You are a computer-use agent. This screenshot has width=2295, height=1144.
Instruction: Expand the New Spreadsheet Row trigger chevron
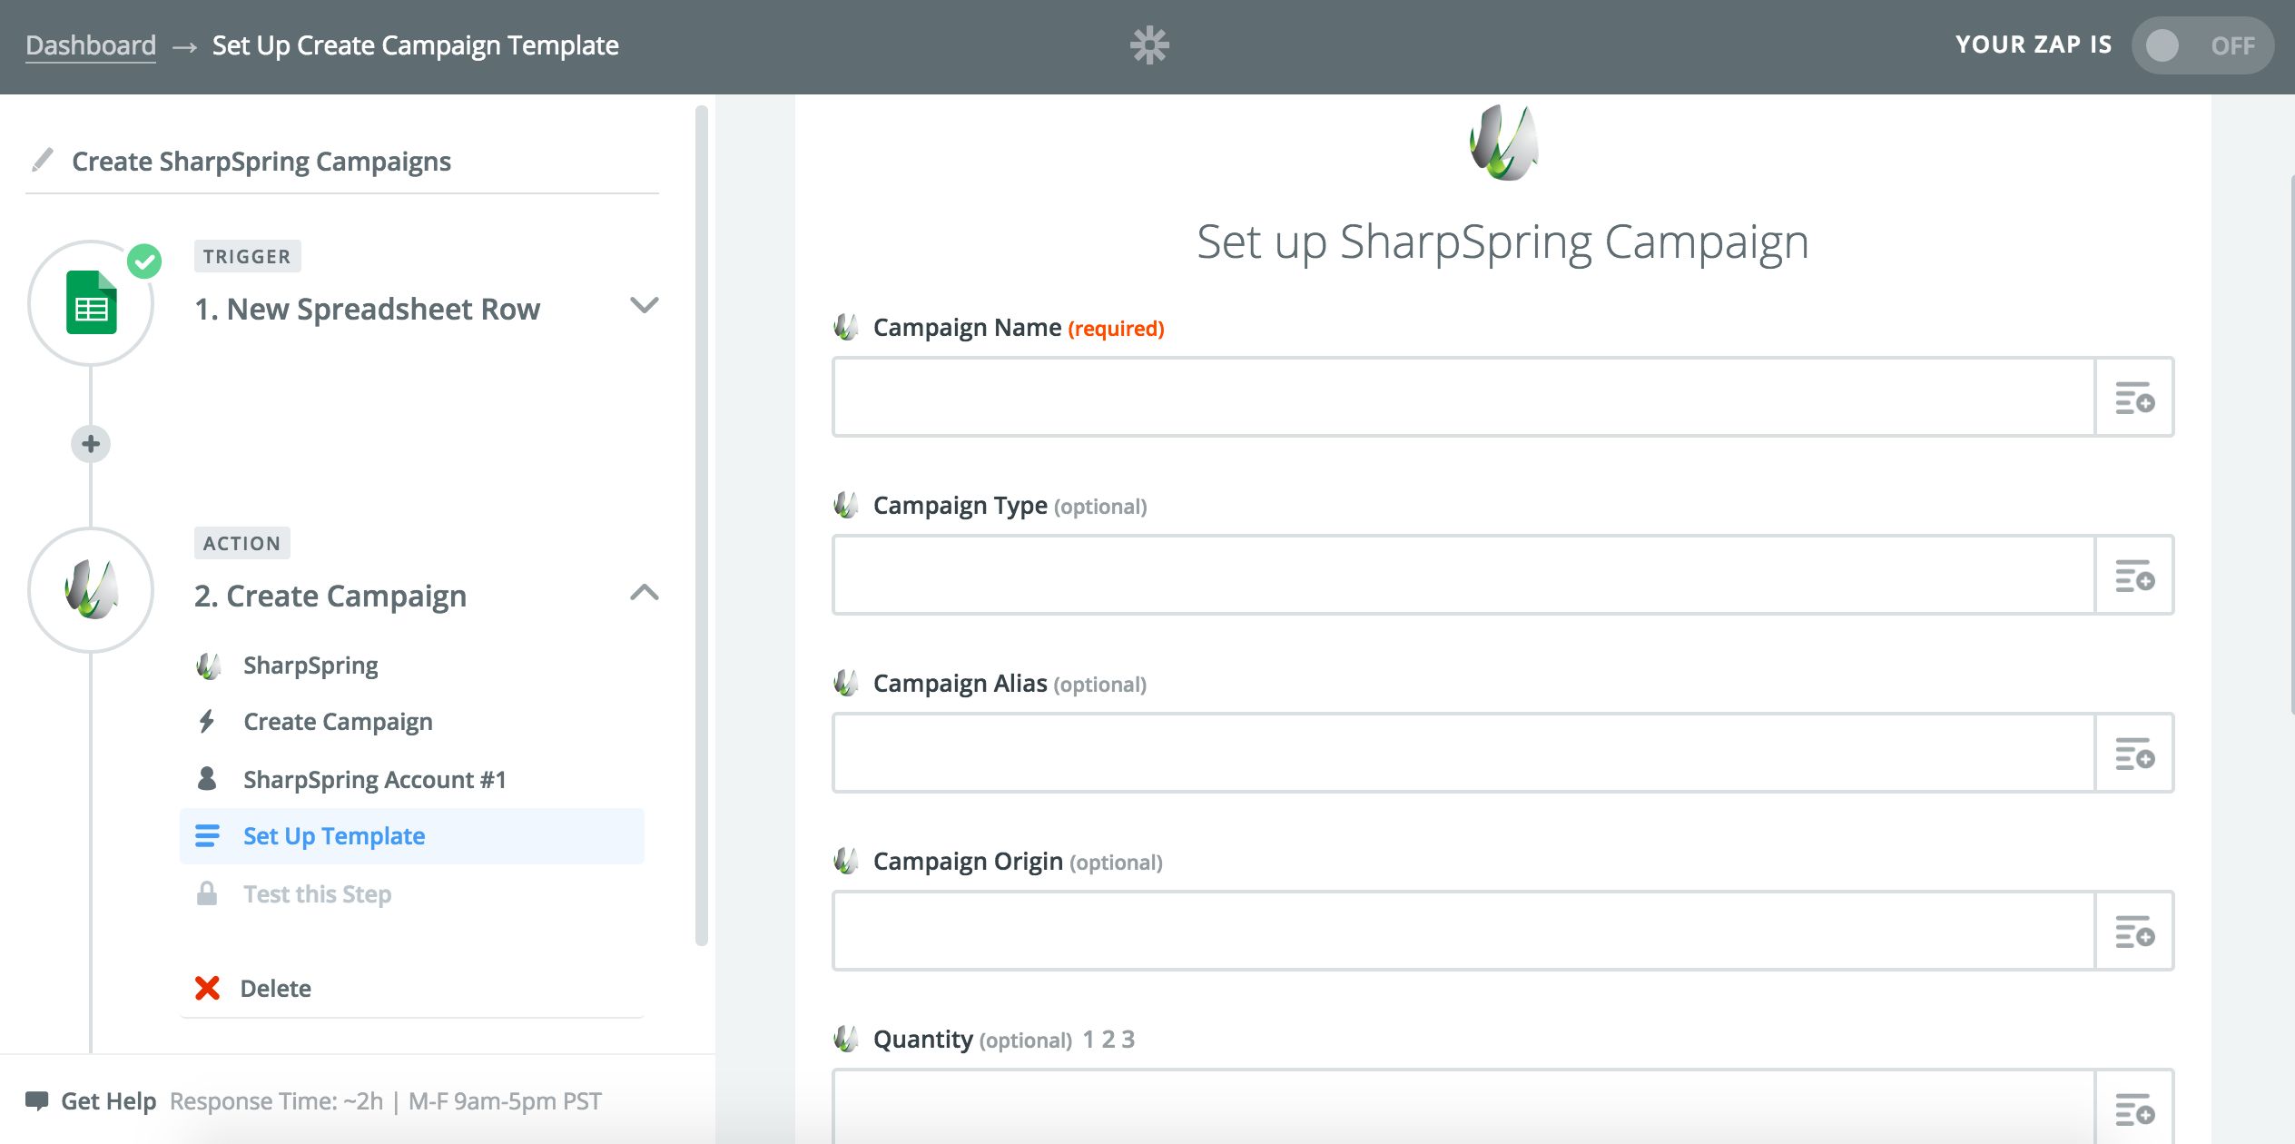coord(645,305)
